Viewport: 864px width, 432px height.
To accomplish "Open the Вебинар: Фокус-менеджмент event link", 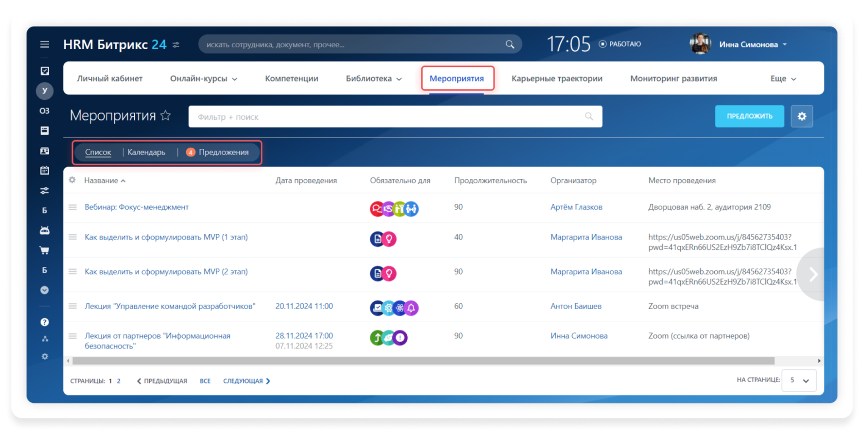I will coord(136,207).
